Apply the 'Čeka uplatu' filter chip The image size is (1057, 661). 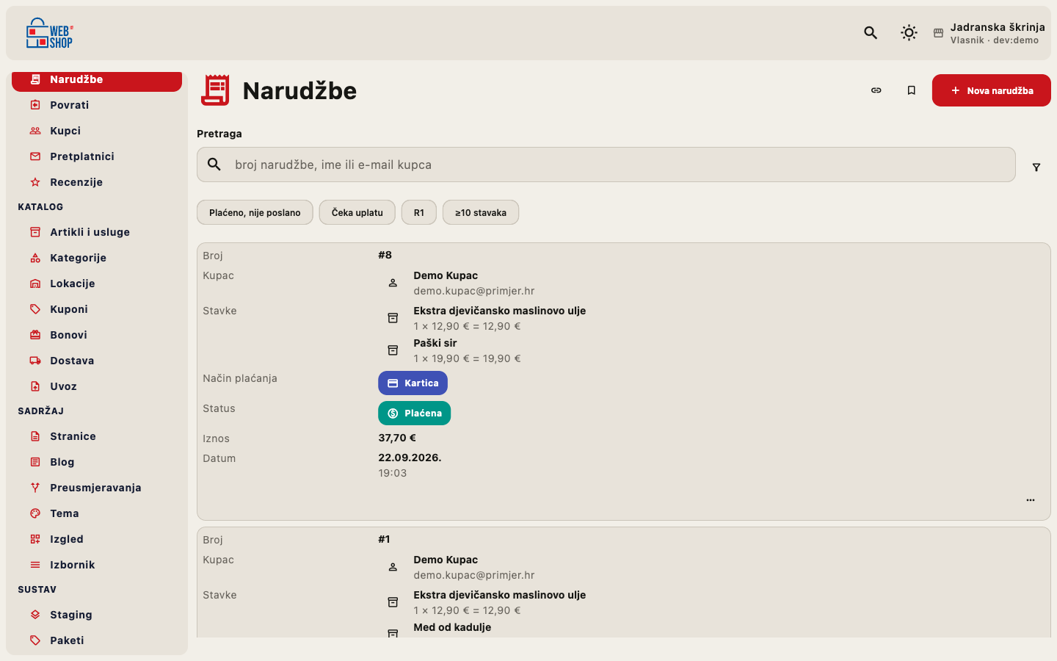point(357,212)
